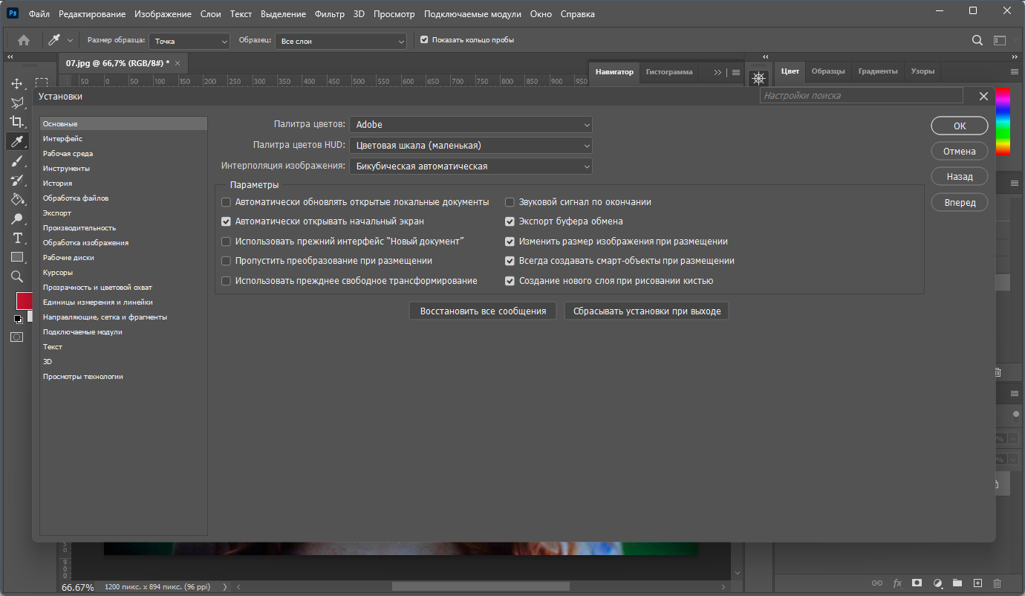This screenshot has height=596, width=1025.
Task: Select the Crop tool
Action: [17, 121]
